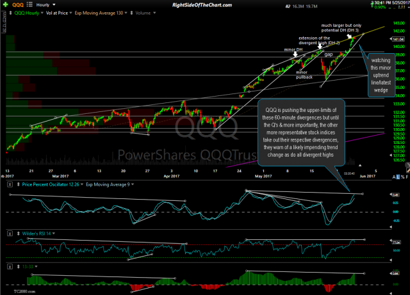
Task: Click the scale arrow below 13-33 pane
Action: (x=391, y=293)
